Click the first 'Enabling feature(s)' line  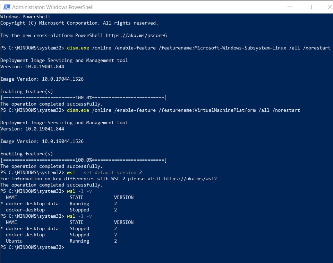(27, 92)
